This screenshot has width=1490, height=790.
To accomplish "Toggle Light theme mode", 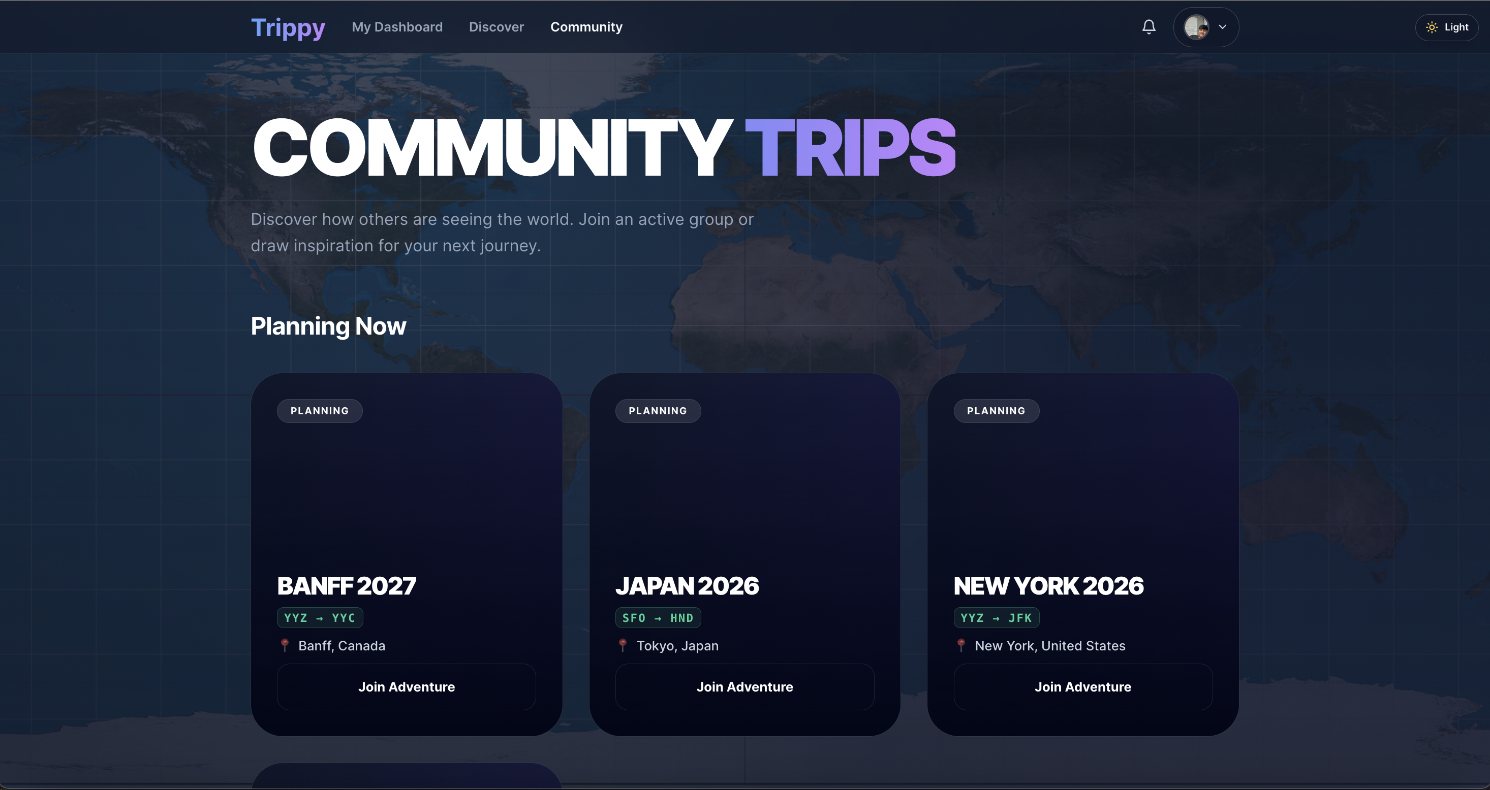I will [x=1447, y=27].
